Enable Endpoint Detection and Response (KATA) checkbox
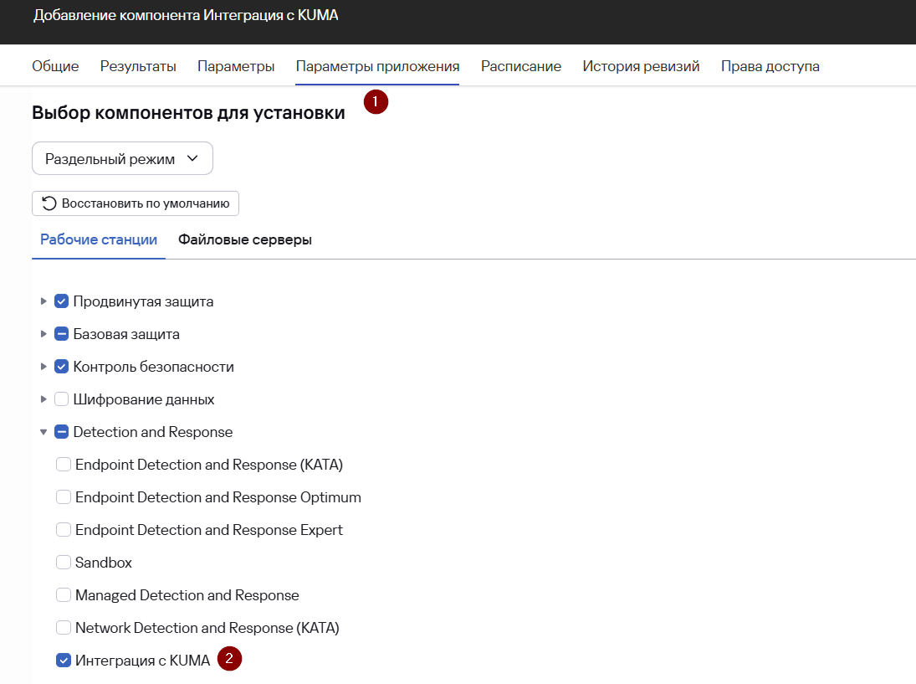The width and height of the screenshot is (916, 684). 63,465
